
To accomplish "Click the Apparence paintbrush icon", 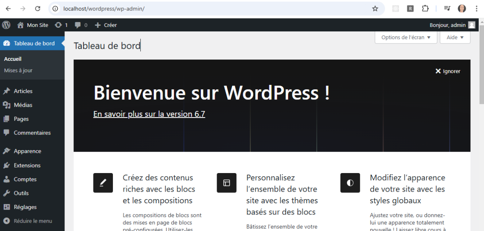I will 6,151.
